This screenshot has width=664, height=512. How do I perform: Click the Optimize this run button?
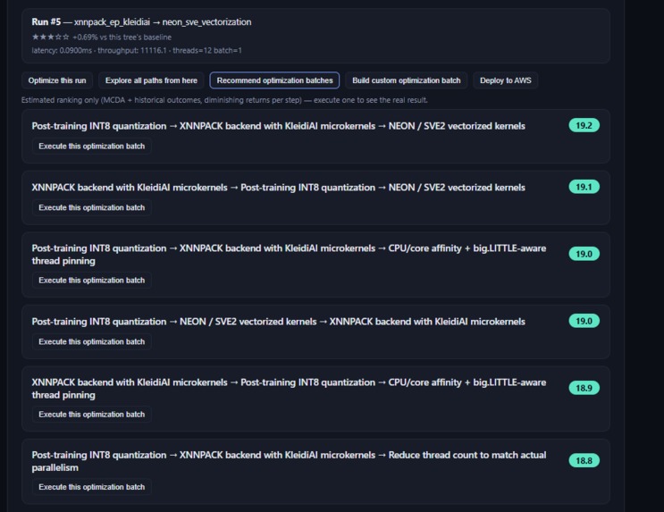pos(57,80)
